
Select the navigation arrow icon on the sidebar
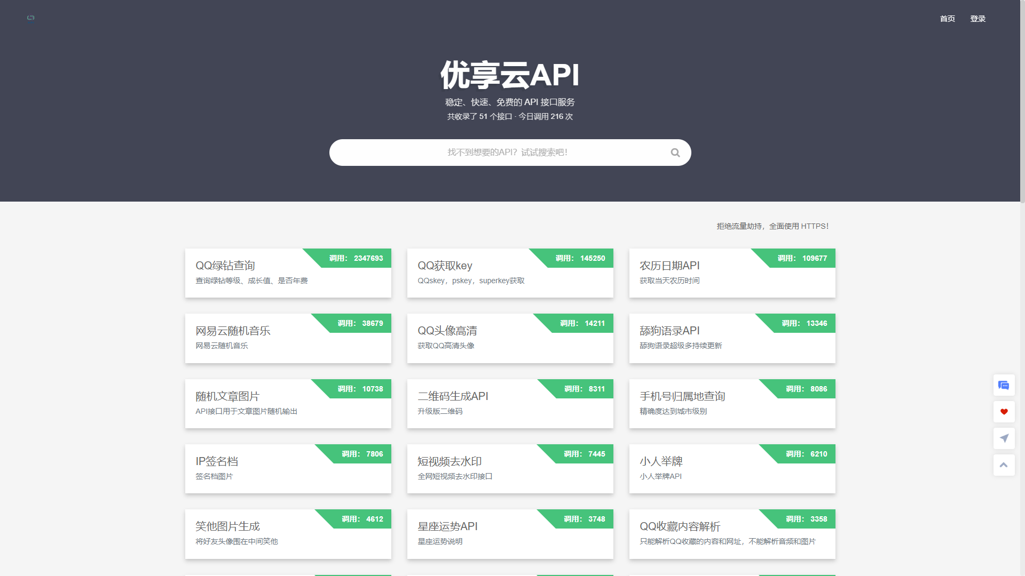pos(1004,438)
